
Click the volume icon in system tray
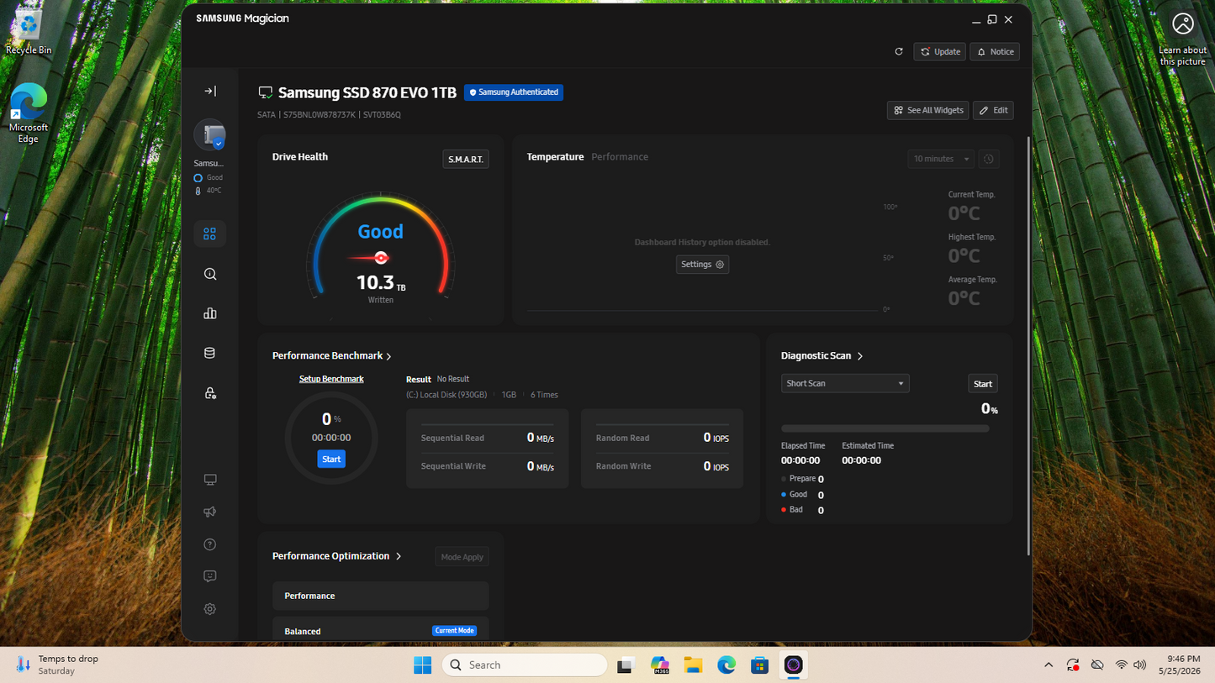[1140, 665]
